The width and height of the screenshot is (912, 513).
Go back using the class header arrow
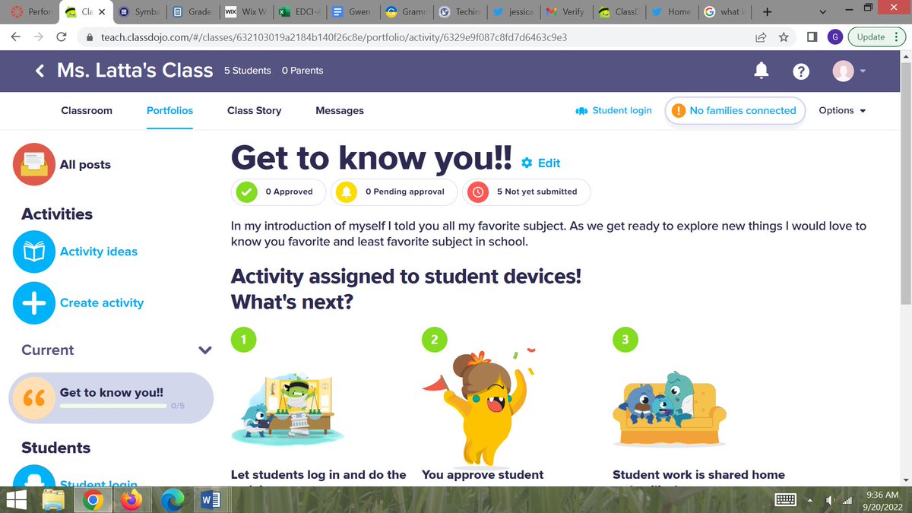coord(40,71)
